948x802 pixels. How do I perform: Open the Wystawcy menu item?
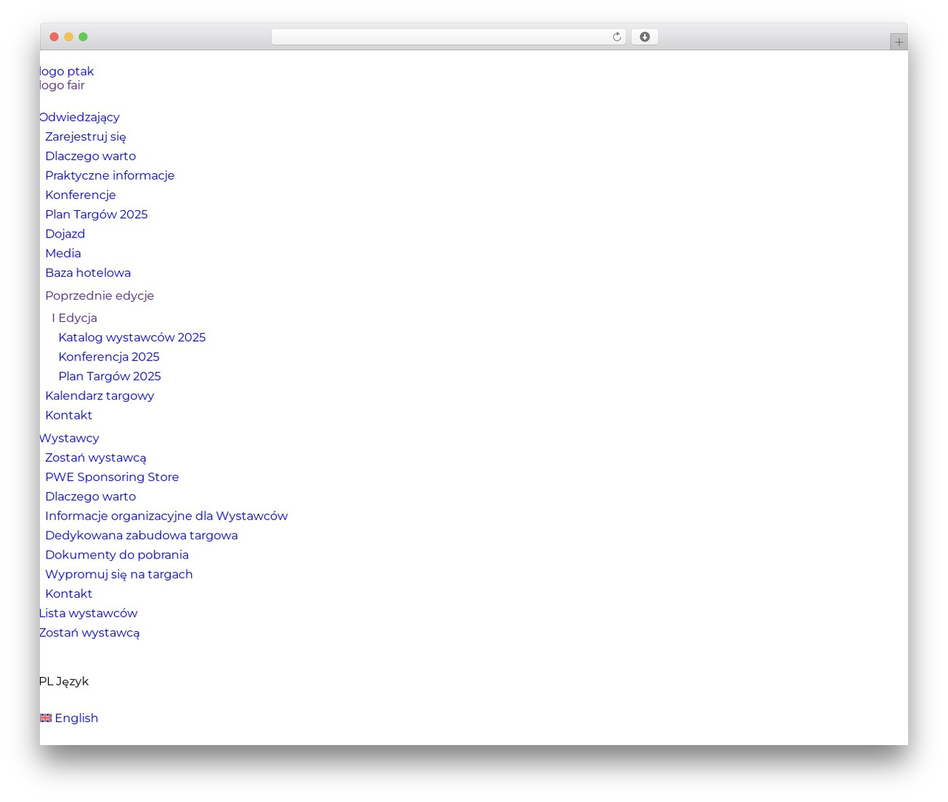pyautogui.click(x=69, y=438)
